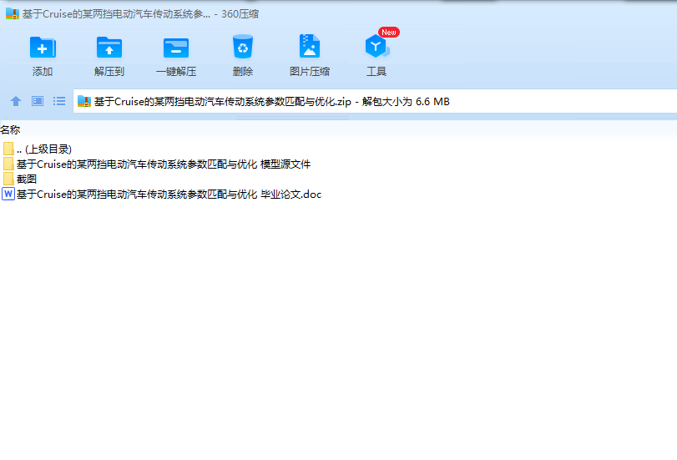
Task: Click the folder icon beside 上级目录
Action: point(8,149)
